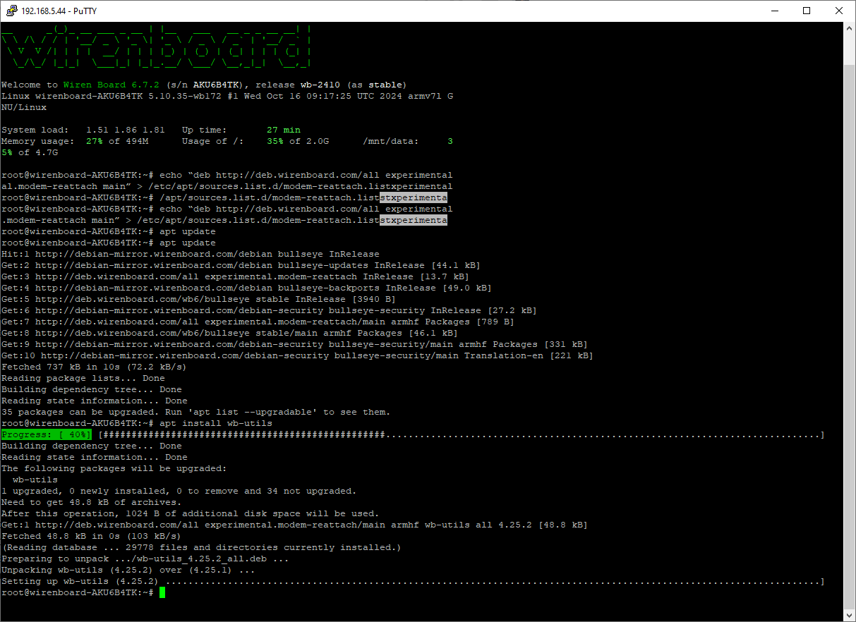The height and width of the screenshot is (622, 856).
Task: Minimize the PuTTY window
Action: (774, 11)
